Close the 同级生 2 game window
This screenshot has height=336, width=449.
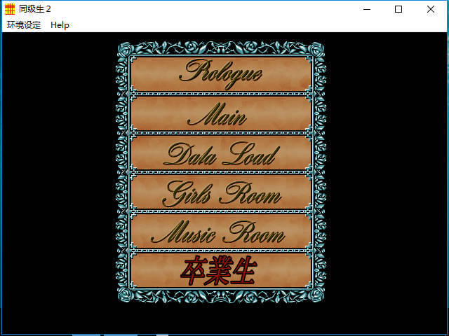pyautogui.click(x=431, y=9)
